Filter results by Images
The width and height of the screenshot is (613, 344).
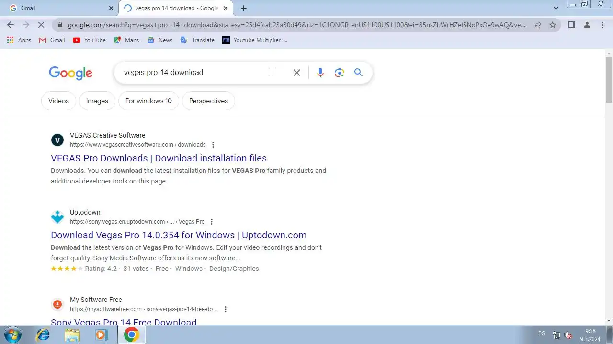pos(97,101)
